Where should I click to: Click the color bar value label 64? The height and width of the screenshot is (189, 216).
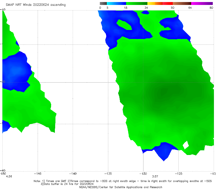(190, 8)
